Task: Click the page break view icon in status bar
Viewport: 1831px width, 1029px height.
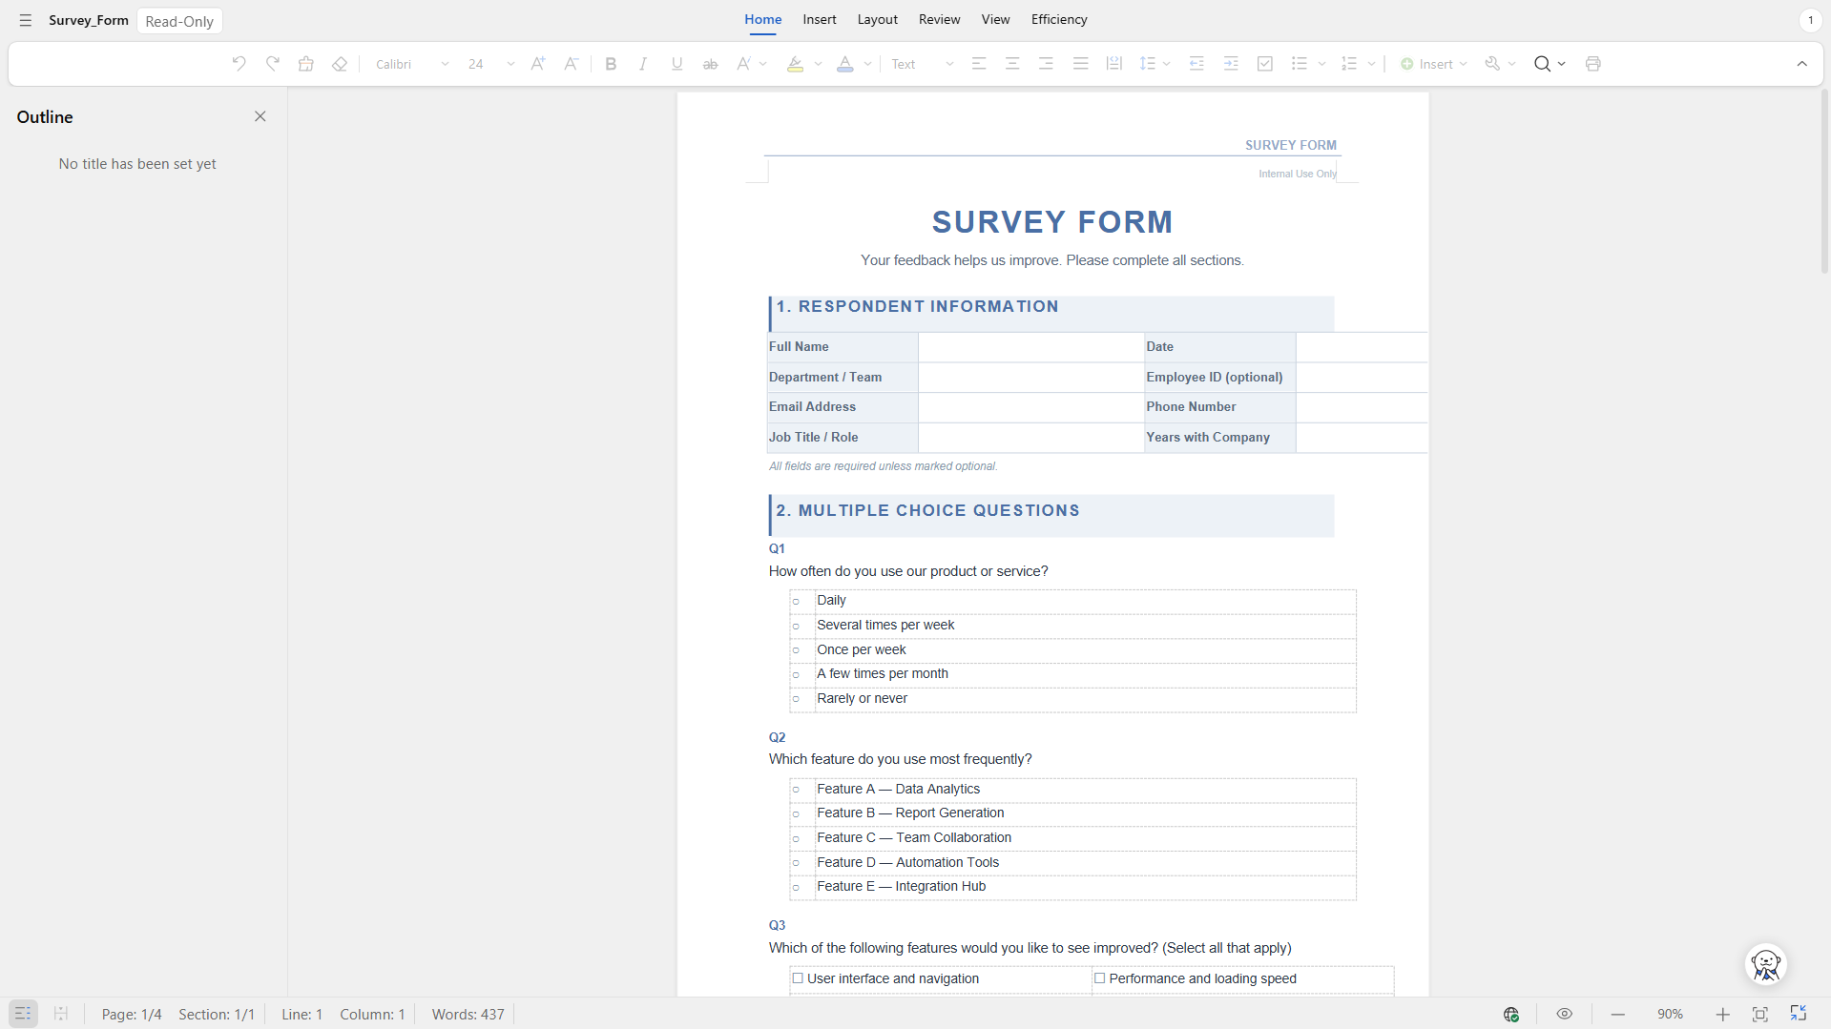Action: click(x=61, y=1014)
